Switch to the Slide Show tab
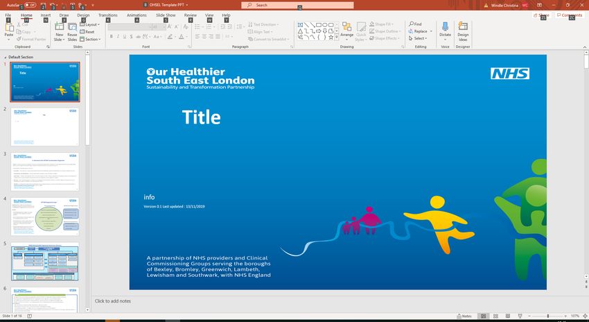The height and width of the screenshot is (322, 589). click(166, 15)
